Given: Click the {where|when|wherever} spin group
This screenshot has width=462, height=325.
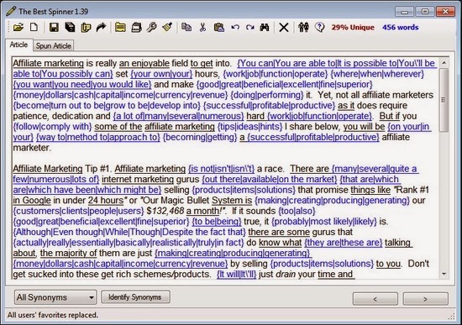Looking at the screenshot, I should pyautogui.click(x=377, y=74).
